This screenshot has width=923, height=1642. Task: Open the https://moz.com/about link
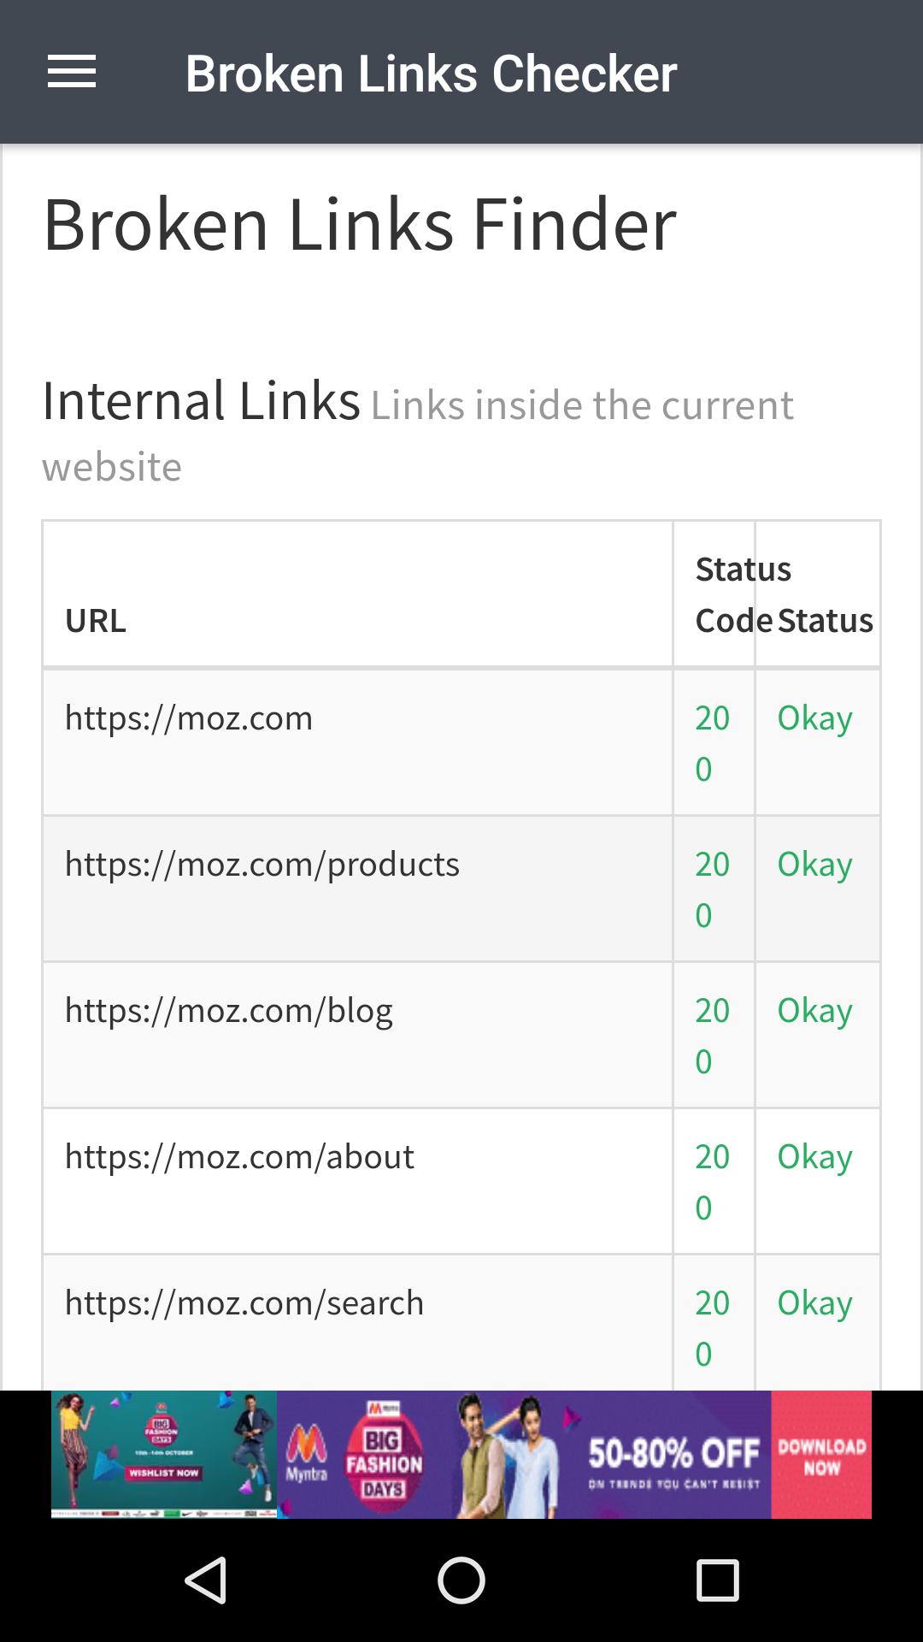click(239, 1156)
